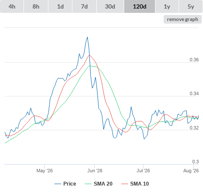This screenshot has height=195, width=203.
Task: Click the blue Price legend line swatch
Action: (x=58, y=184)
